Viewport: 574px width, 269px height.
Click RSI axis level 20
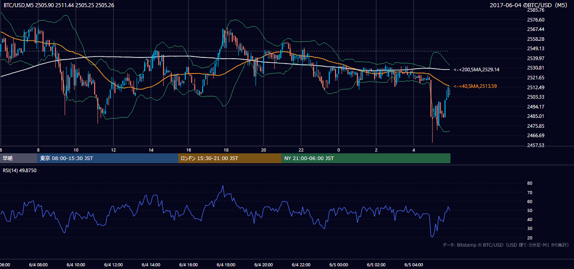530,238
